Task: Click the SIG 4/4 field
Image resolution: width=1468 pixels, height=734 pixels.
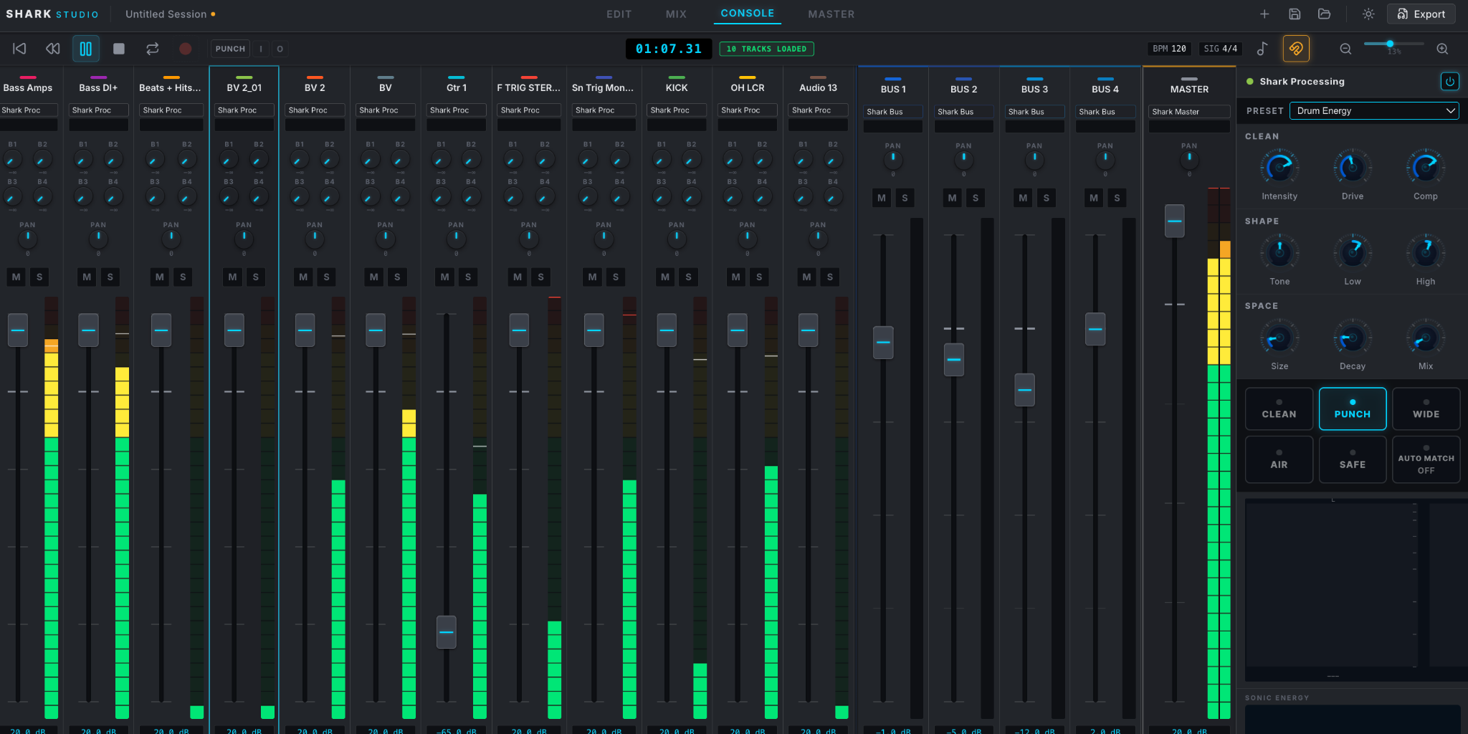Action: [1220, 49]
